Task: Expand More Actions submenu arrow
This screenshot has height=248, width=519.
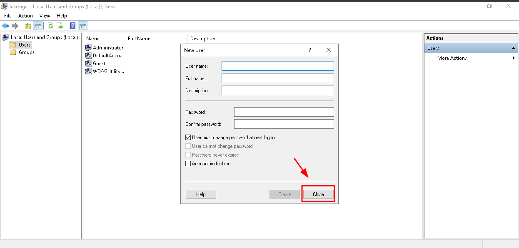Action: [x=514, y=58]
